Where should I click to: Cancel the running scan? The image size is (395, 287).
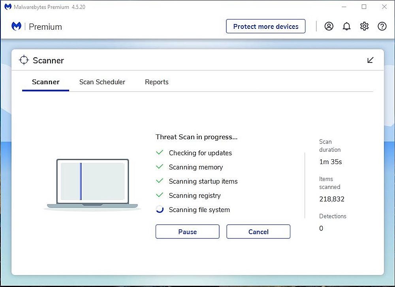pos(258,232)
